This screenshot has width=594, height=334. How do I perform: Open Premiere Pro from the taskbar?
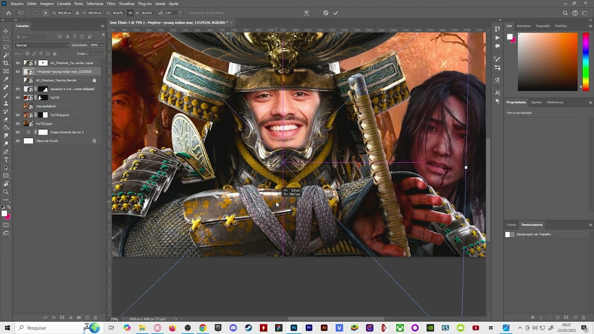click(309, 328)
